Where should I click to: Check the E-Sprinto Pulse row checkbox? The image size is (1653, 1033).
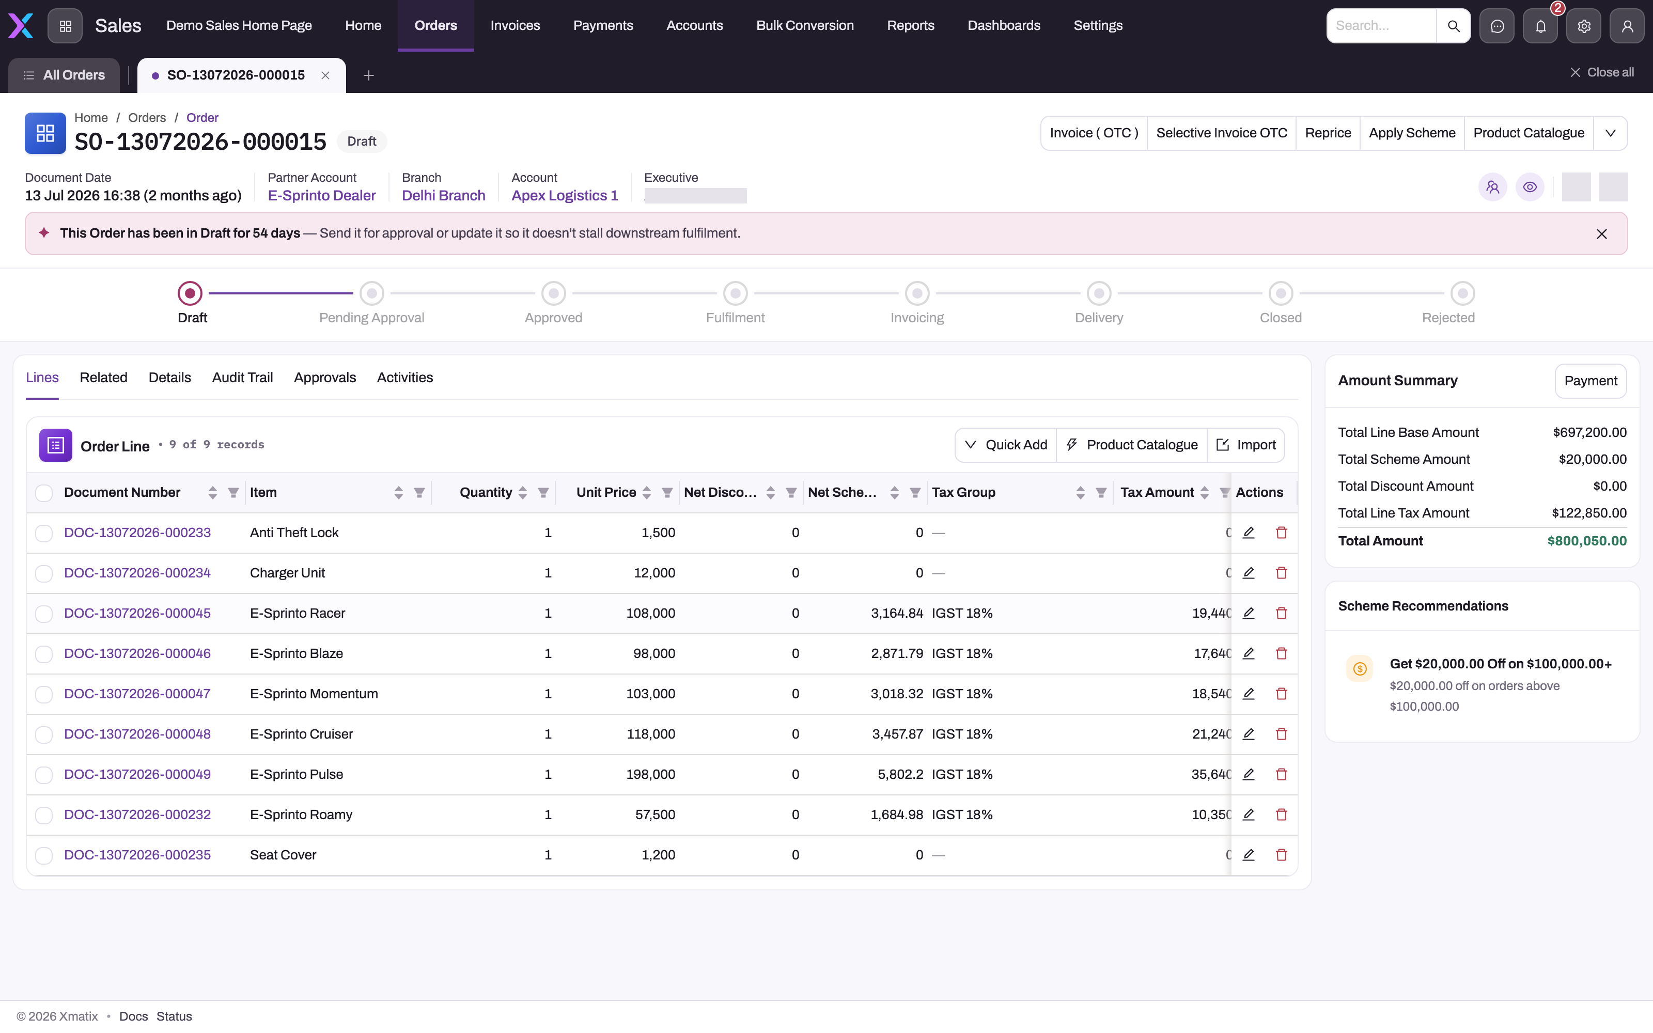point(44,775)
